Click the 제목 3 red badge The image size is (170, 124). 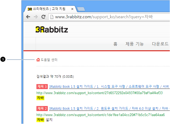pos(42,86)
